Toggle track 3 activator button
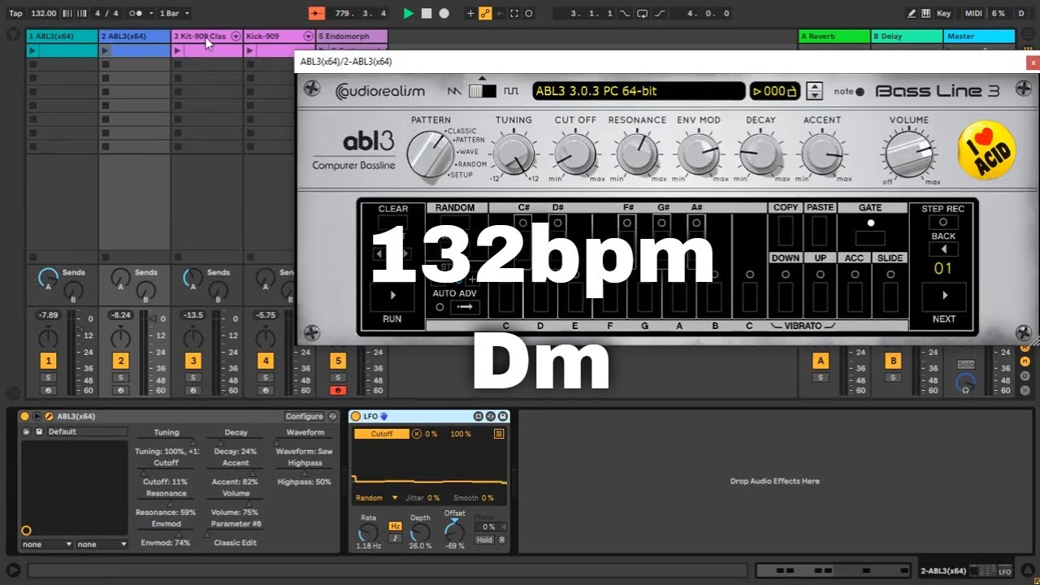The width and height of the screenshot is (1040, 585). point(193,361)
